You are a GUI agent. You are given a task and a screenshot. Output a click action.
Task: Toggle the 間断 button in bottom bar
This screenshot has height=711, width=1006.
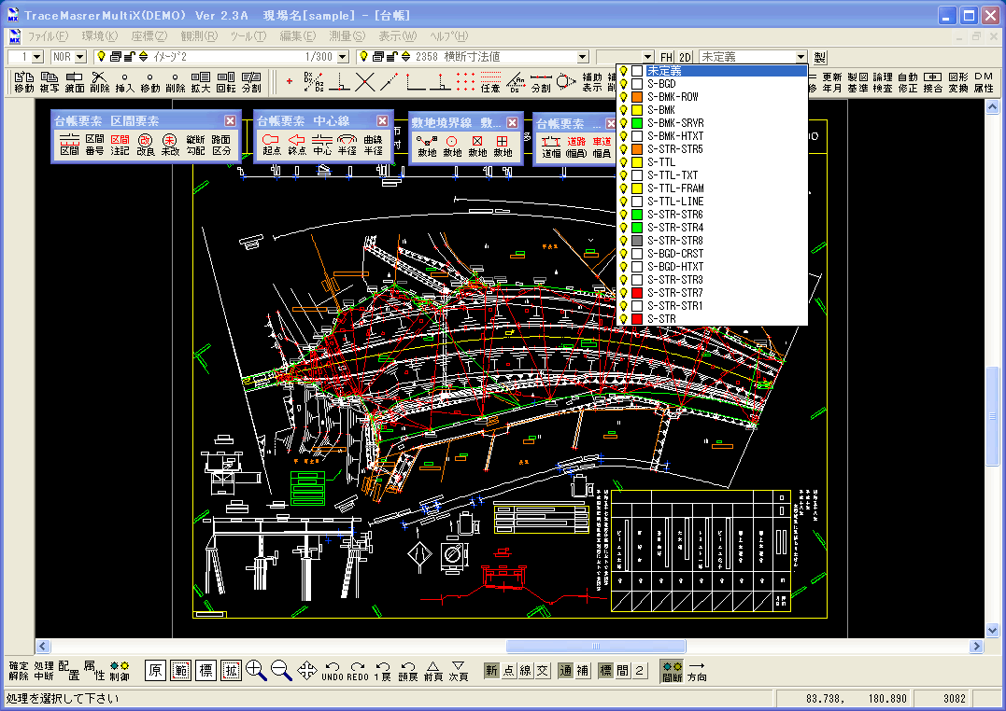tap(672, 671)
